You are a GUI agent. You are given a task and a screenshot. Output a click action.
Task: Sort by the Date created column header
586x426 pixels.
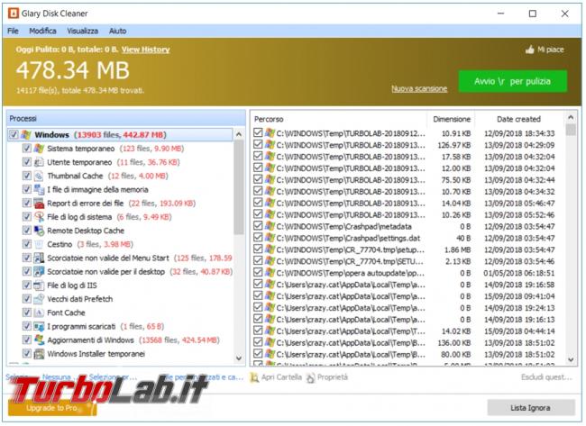pos(518,119)
